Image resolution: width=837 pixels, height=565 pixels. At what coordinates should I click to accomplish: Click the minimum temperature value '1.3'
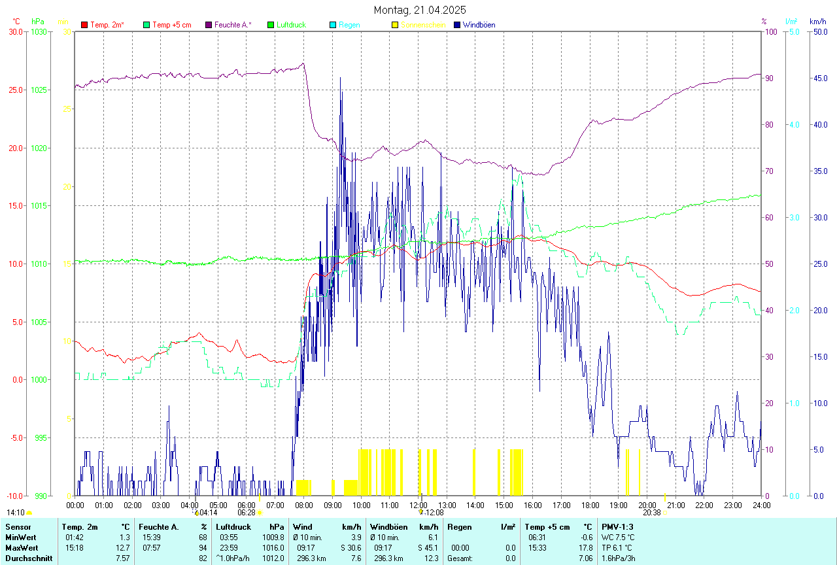(x=125, y=537)
